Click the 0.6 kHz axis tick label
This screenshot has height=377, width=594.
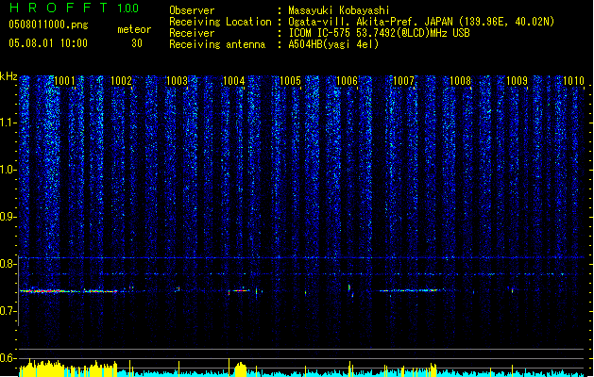click(8, 358)
